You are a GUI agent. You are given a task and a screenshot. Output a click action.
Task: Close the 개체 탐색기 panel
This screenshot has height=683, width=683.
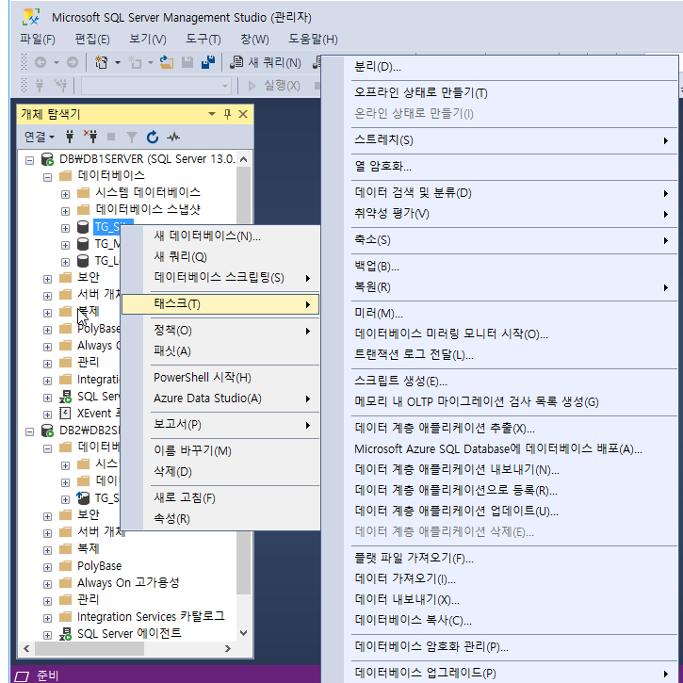point(243,115)
